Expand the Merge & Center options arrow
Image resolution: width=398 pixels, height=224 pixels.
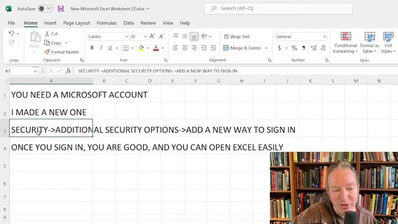[x=266, y=48]
